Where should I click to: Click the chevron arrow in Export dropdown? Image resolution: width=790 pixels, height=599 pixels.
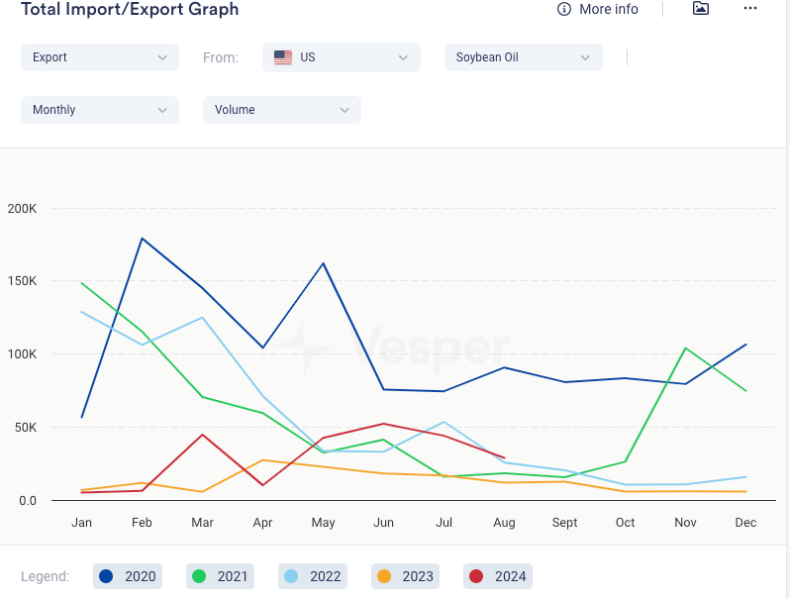tap(162, 57)
